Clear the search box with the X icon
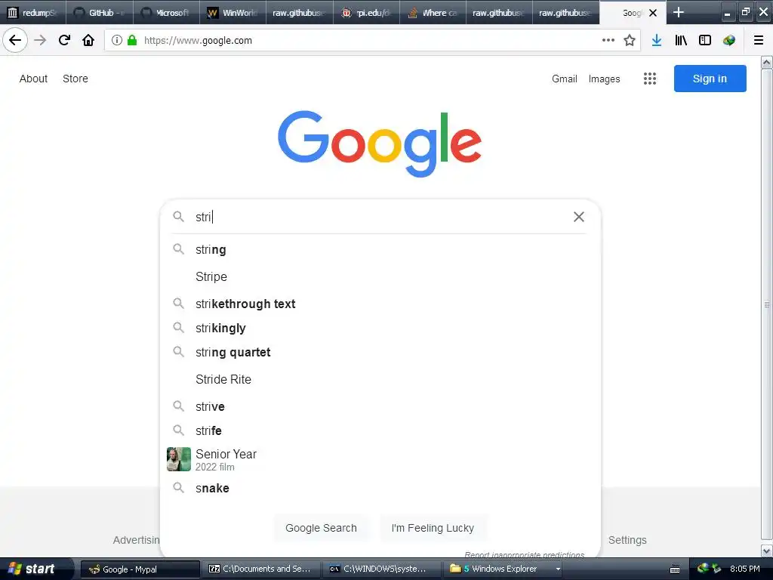The width and height of the screenshot is (773, 580). pyautogui.click(x=579, y=217)
